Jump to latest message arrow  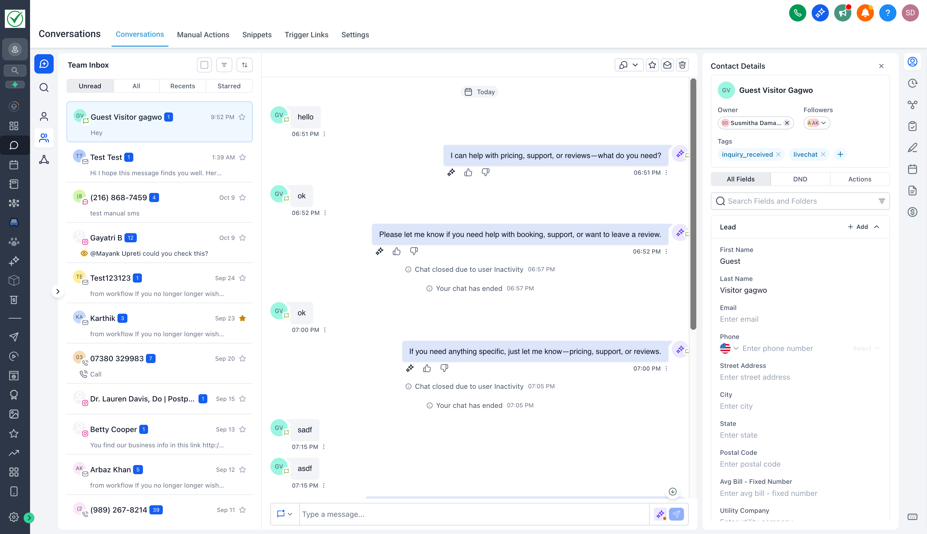672,491
